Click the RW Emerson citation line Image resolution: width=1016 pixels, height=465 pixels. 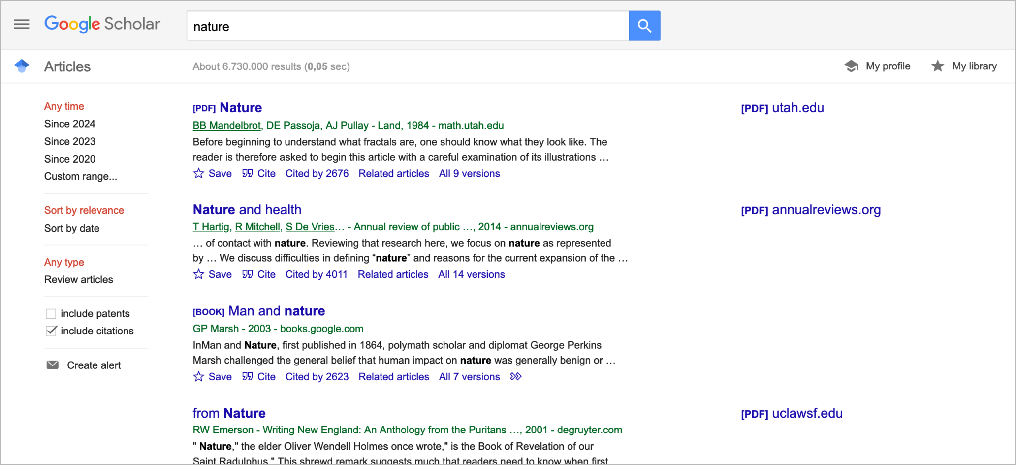point(408,430)
